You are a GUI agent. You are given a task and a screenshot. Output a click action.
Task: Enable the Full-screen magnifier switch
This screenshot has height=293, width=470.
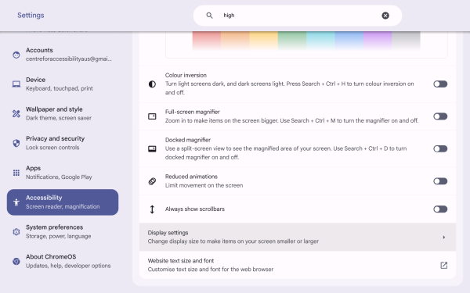tap(440, 116)
